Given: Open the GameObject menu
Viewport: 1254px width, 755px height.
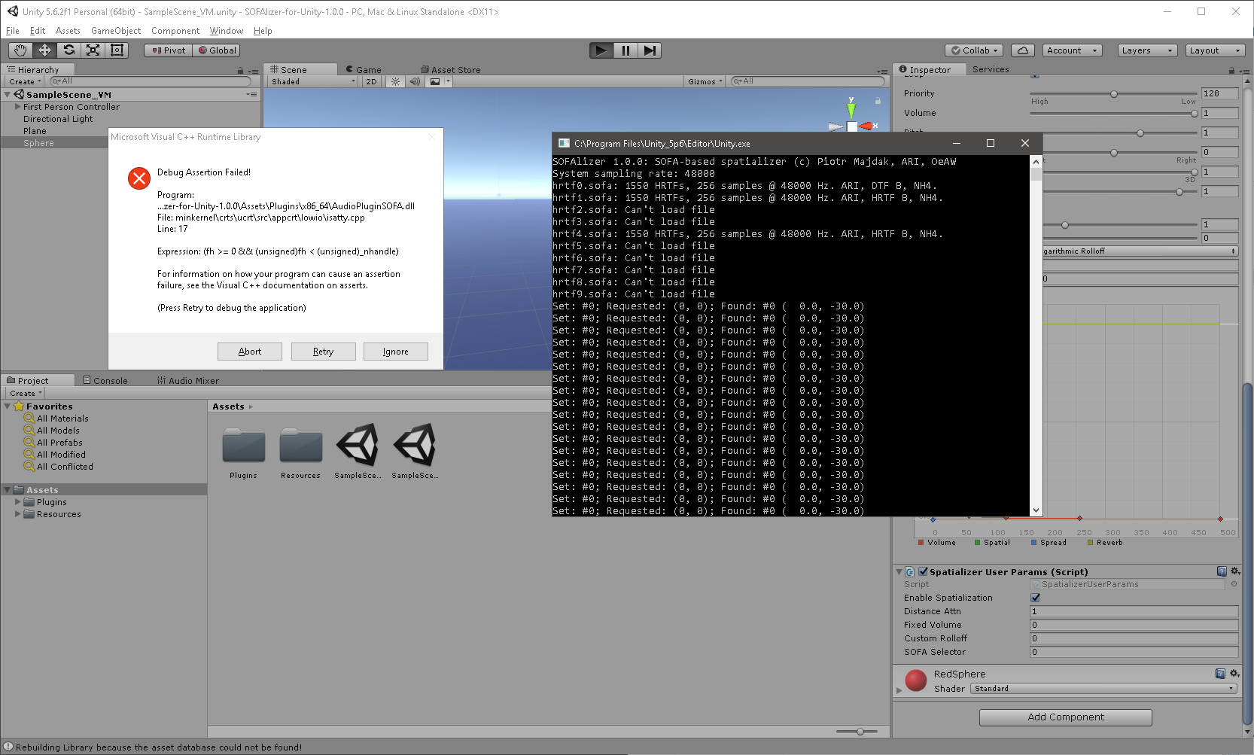Looking at the screenshot, I should pyautogui.click(x=114, y=31).
